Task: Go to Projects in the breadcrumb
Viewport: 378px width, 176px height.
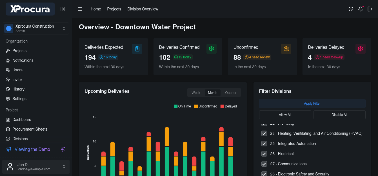Action: tap(114, 9)
